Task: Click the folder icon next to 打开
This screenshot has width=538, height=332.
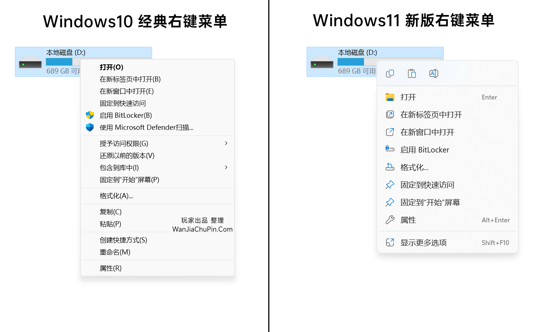Action: pos(390,97)
